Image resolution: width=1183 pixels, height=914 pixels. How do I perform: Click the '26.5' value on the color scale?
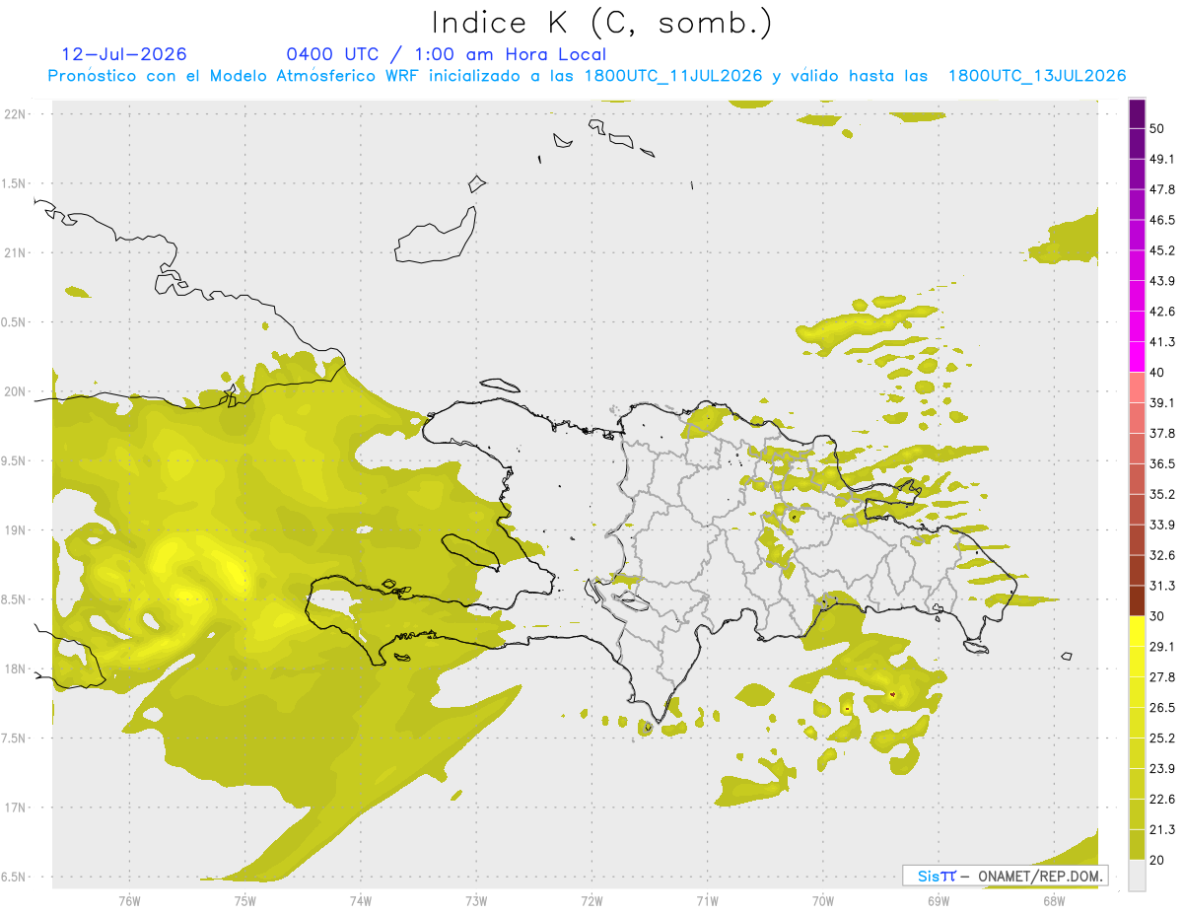coord(1162,709)
